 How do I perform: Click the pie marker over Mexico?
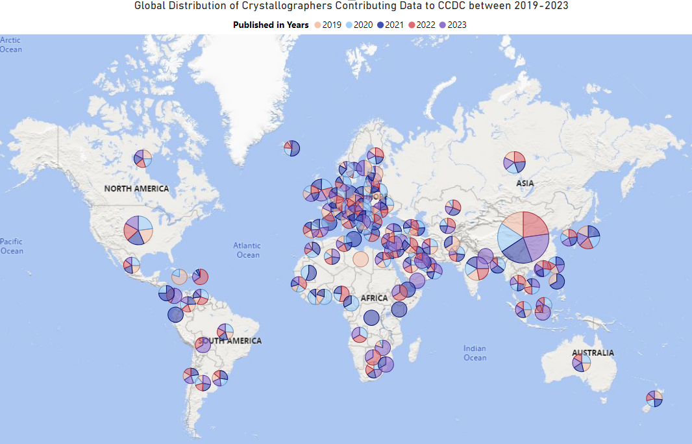(x=132, y=265)
